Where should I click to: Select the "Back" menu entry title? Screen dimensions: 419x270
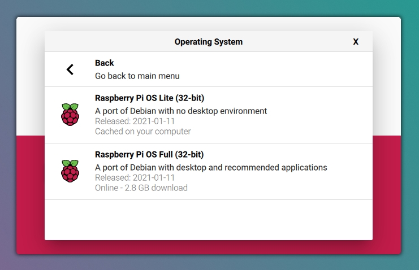pyautogui.click(x=105, y=63)
